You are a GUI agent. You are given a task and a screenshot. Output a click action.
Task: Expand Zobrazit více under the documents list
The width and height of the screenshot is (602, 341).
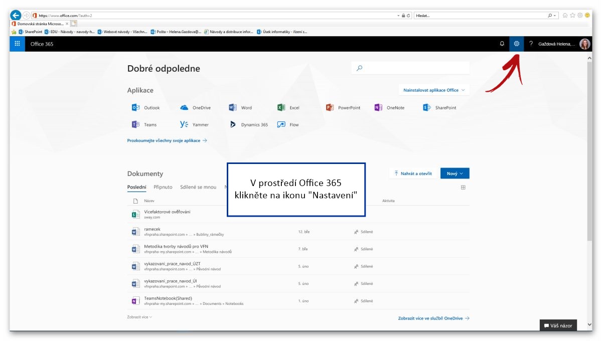139,317
